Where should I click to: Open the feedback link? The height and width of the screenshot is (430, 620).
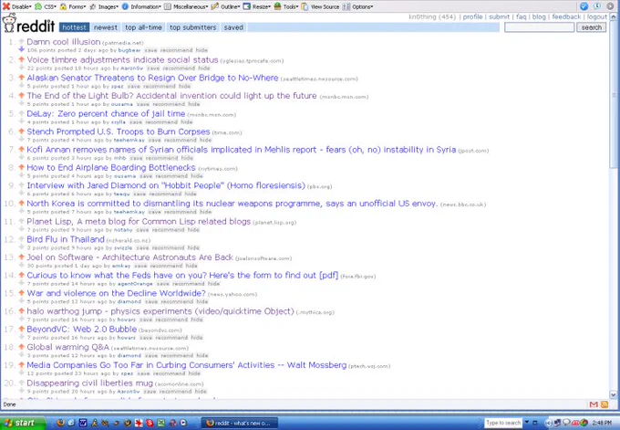[x=566, y=16]
